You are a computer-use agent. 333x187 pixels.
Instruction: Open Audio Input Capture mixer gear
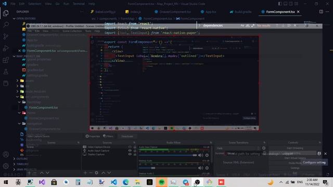(x=207, y=155)
